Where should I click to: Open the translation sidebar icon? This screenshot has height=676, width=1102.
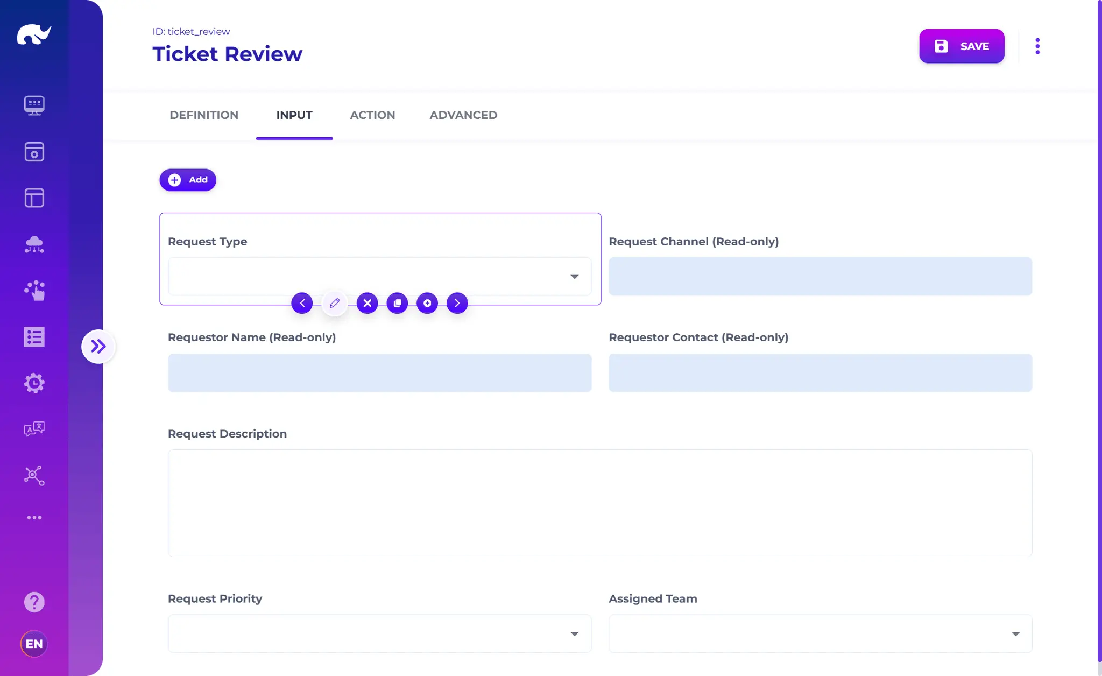tap(34, 429)
